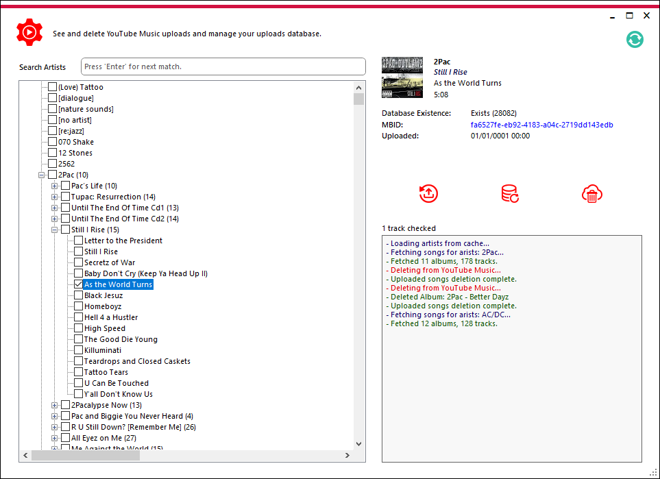Click the Still I Rise album art thumbnail

point(402,77)
